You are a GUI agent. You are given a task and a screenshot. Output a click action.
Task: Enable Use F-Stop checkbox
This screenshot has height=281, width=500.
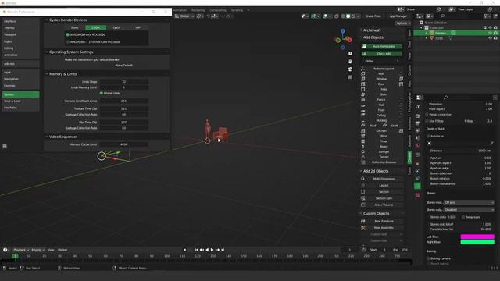(x=427, y=121)
